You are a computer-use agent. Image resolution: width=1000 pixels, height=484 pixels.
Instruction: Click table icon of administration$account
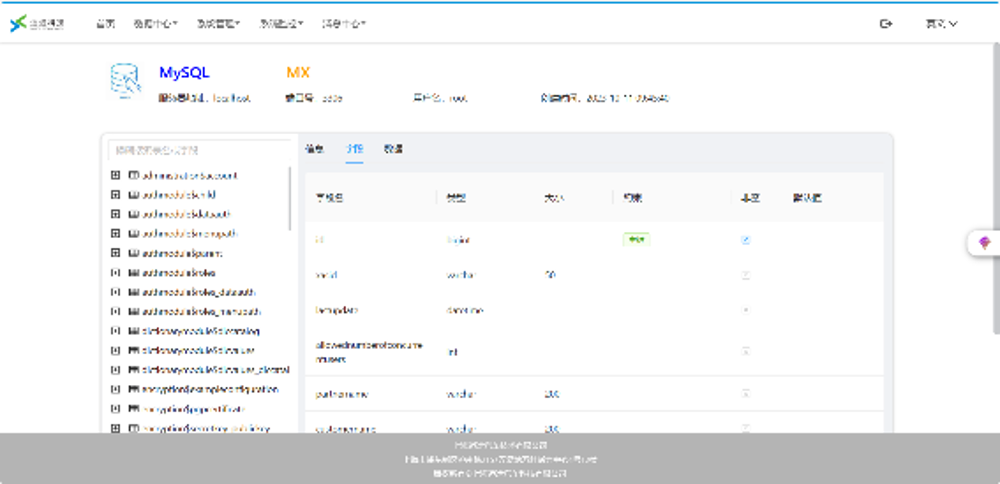tap(133, 175)
